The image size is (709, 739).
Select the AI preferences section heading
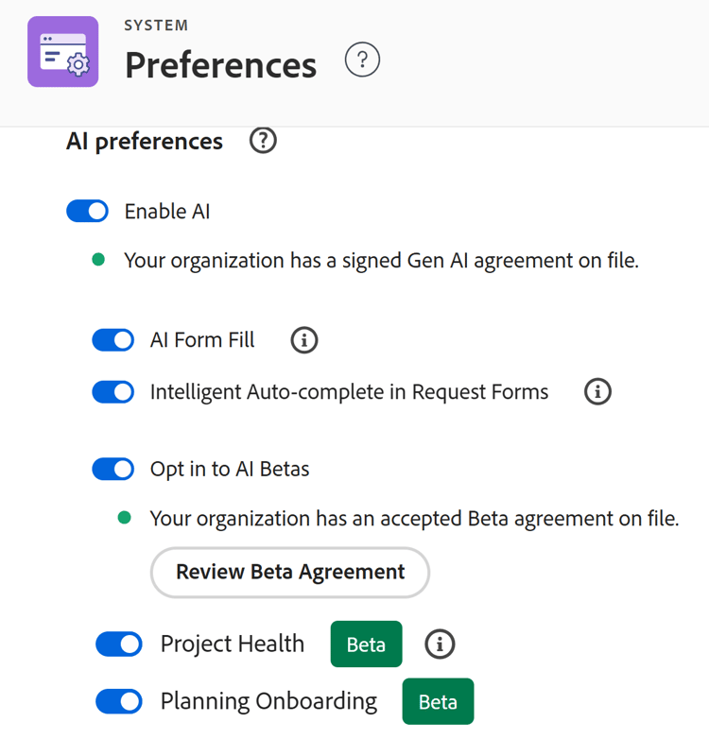coord(145,142)
